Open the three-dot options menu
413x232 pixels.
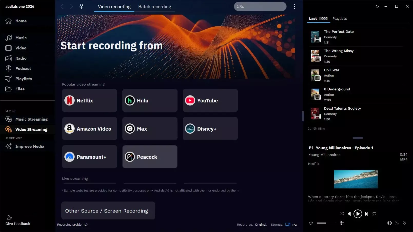(x=294, y=6)
